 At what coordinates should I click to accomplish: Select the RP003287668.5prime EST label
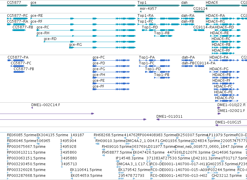pos(26,176)
